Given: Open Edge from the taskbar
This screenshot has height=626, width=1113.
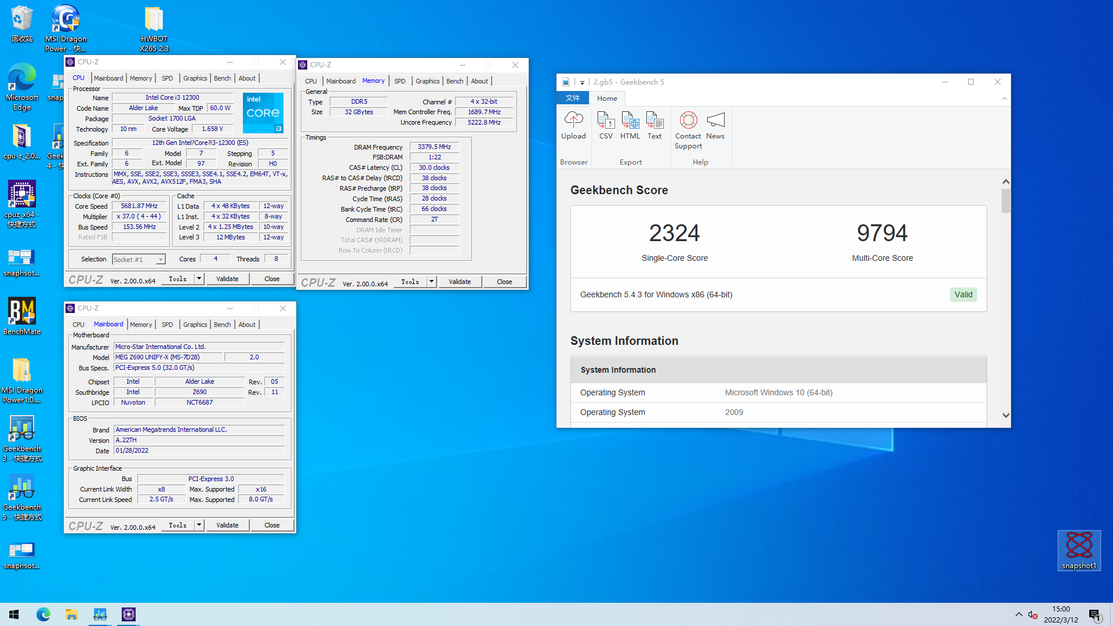Looking at the screenshot, I should coord(43,614).
